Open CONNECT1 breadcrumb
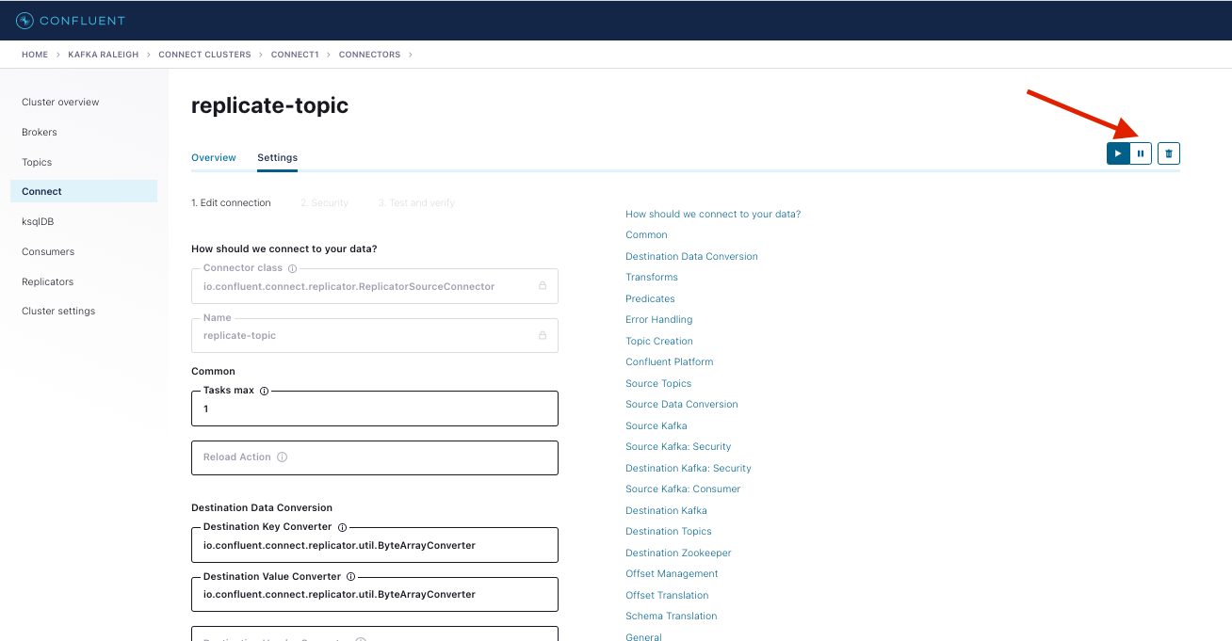 click(295, 55)
